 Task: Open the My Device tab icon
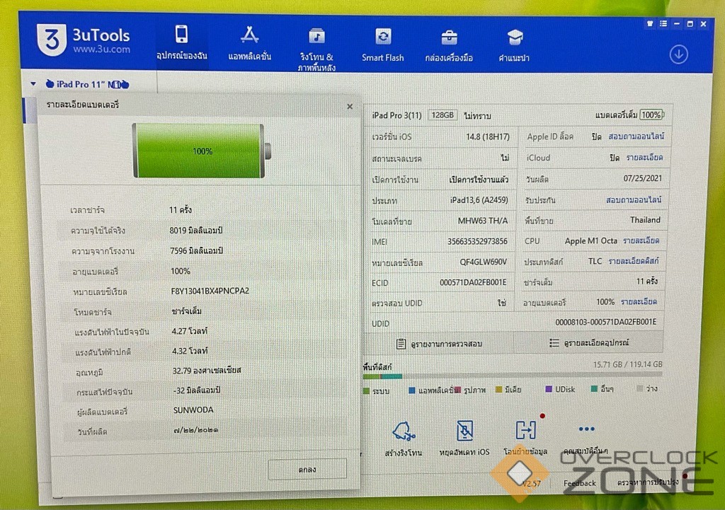(182, 35)
